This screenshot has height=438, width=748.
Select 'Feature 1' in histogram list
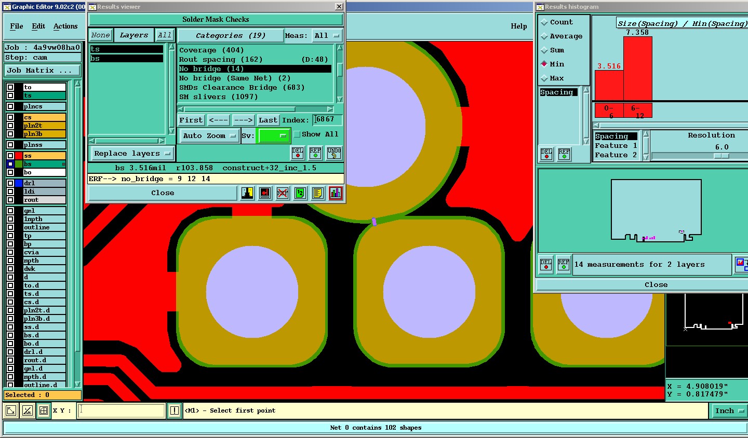[x=616, y=146]
